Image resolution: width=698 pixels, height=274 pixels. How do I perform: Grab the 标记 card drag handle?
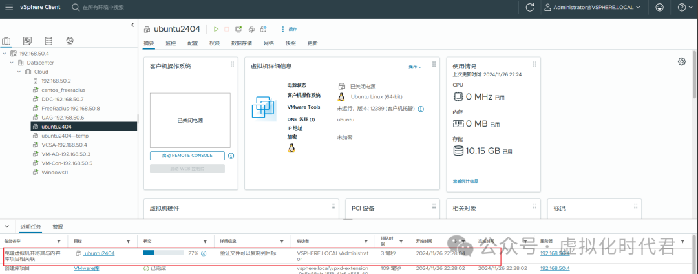click(x=636, y=206)
